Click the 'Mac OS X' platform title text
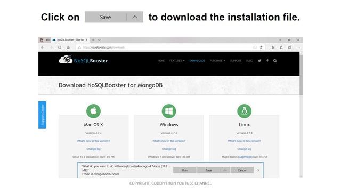This screenshot has width=341, height=192. [94, 125]
